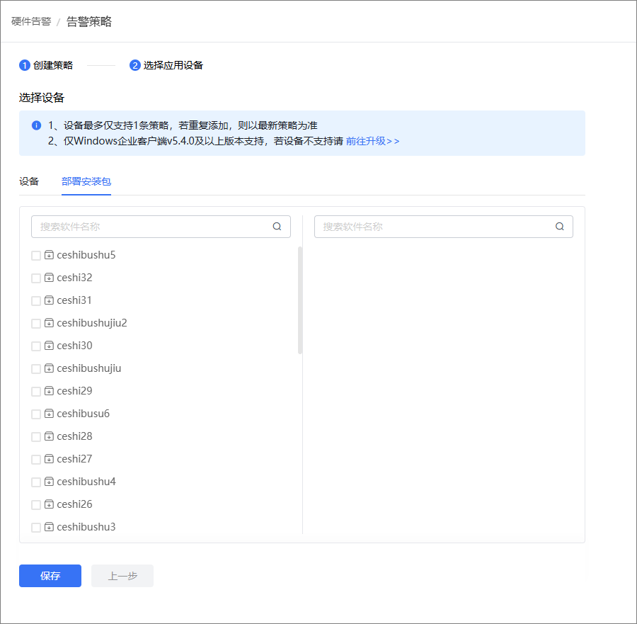Enable the ceshi28 checkbox
Viewport: 637px width, 624px height.
[x=36, y=436]
